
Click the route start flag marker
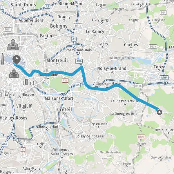click(17, 60)
